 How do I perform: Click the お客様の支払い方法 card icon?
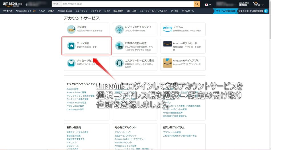point(119,46)
